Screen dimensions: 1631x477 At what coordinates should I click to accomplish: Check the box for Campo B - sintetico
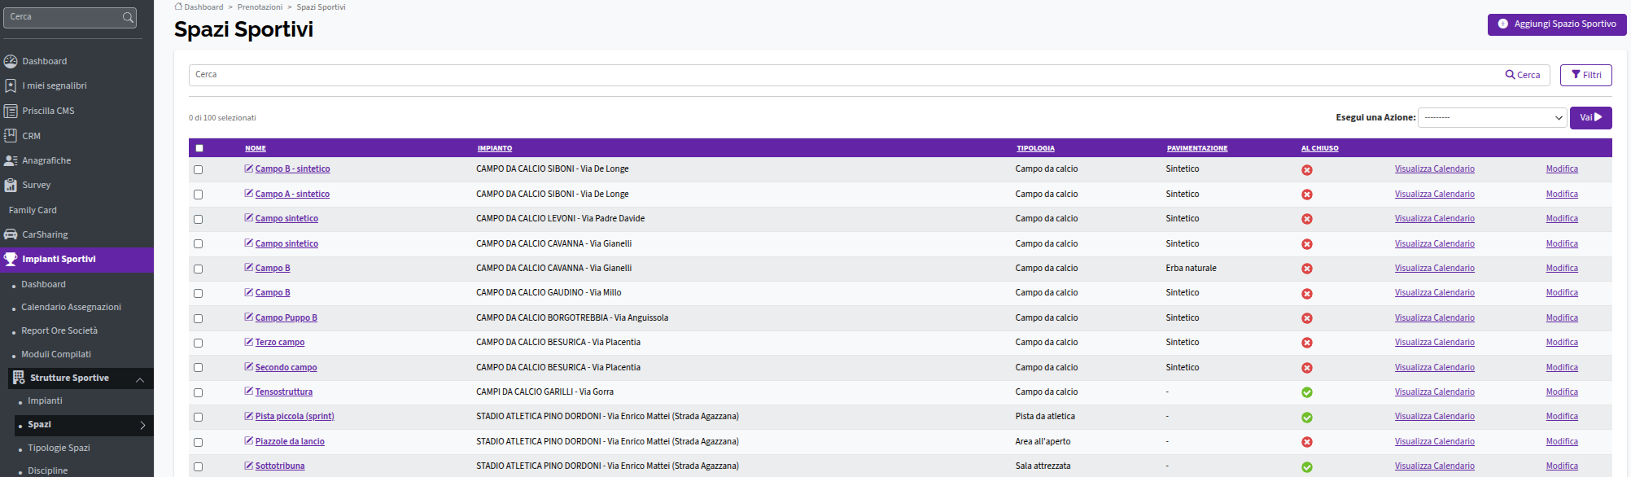click(x=199, y=170)
